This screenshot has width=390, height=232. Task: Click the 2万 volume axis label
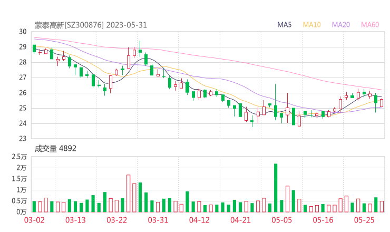[x=22, y=168]
